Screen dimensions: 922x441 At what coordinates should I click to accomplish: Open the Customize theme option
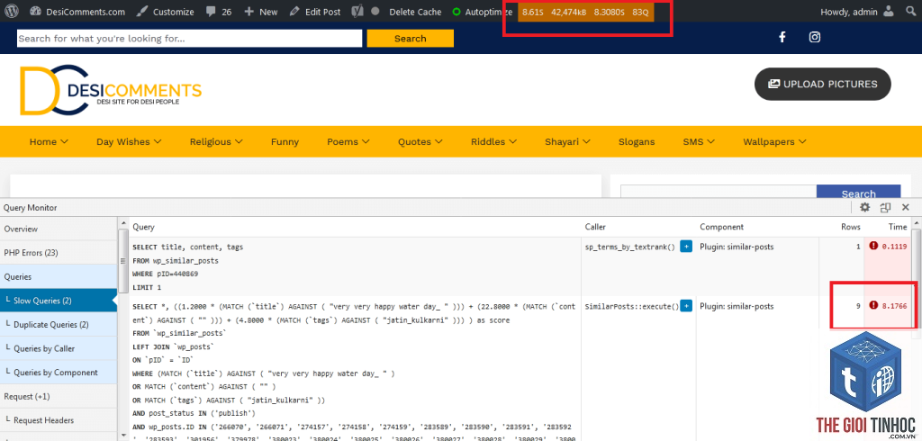tap(166, 12)
